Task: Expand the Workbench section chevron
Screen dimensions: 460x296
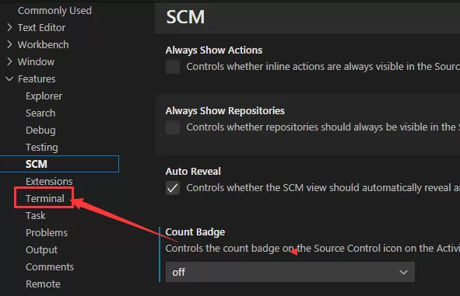Action: pyautogui.click(x=9, y=44)
